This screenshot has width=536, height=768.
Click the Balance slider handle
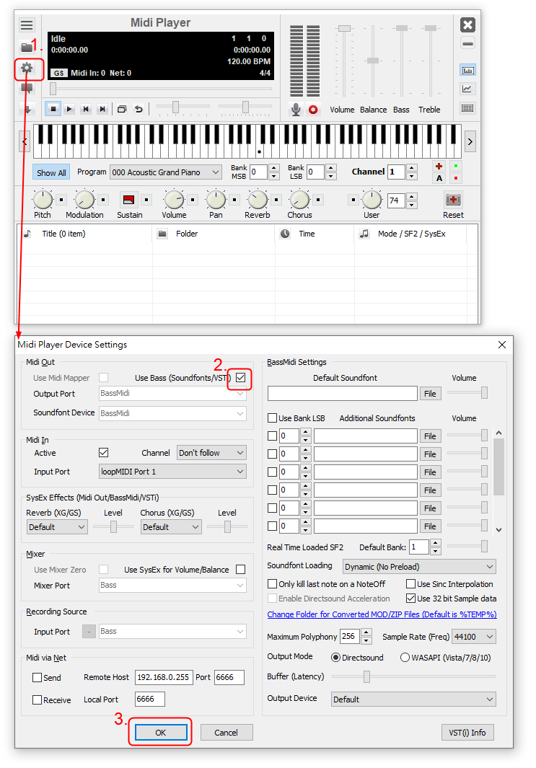click(373, 61)
